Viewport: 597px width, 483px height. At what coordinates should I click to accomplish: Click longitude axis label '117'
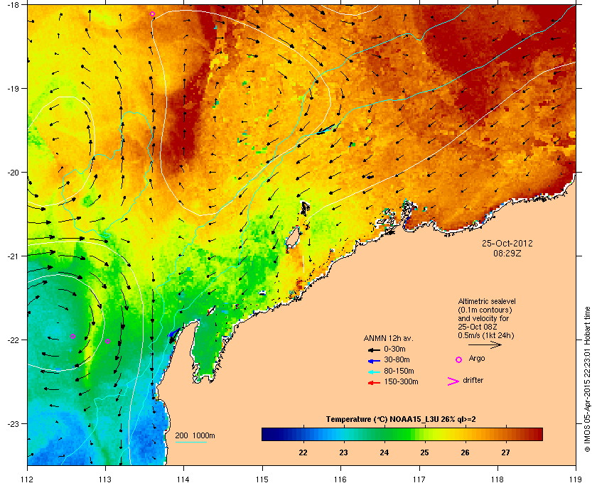pos(419,479)
